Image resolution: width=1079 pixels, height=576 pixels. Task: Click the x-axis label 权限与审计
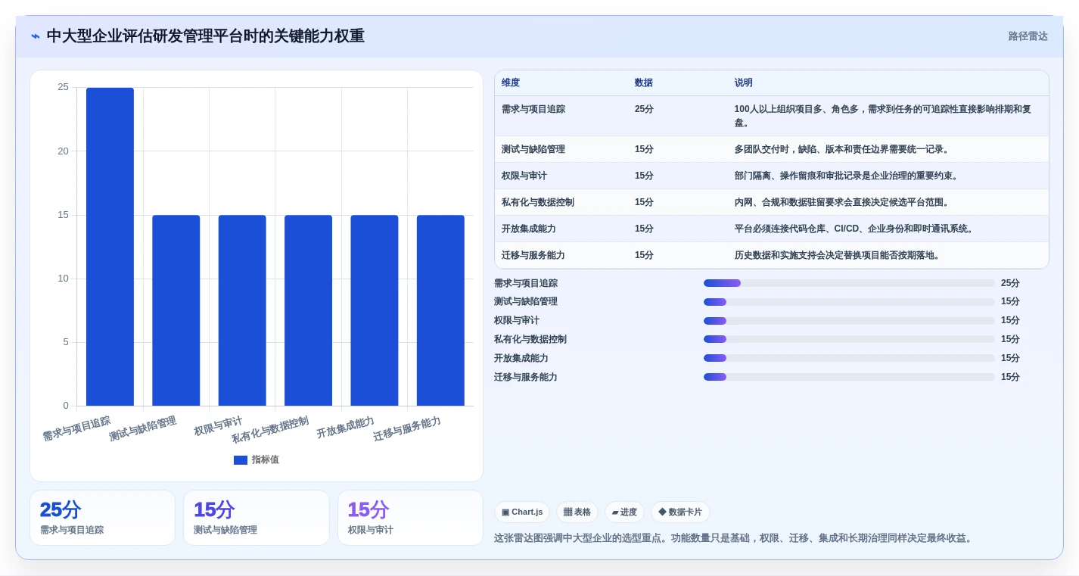pyautogui.click(x=218, y=426)
